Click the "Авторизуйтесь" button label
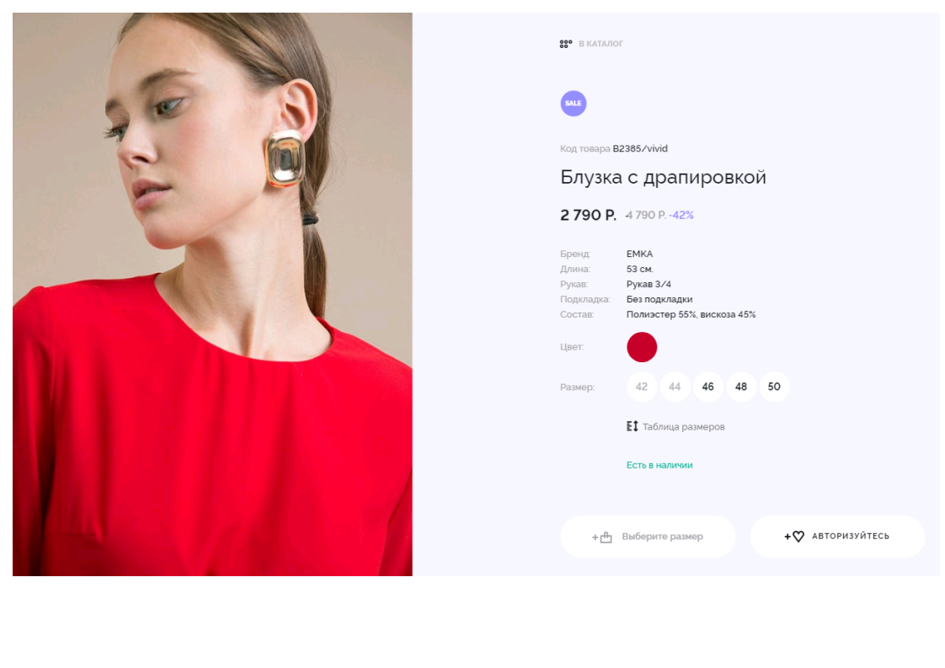945x668 pixels. [850, 537]
